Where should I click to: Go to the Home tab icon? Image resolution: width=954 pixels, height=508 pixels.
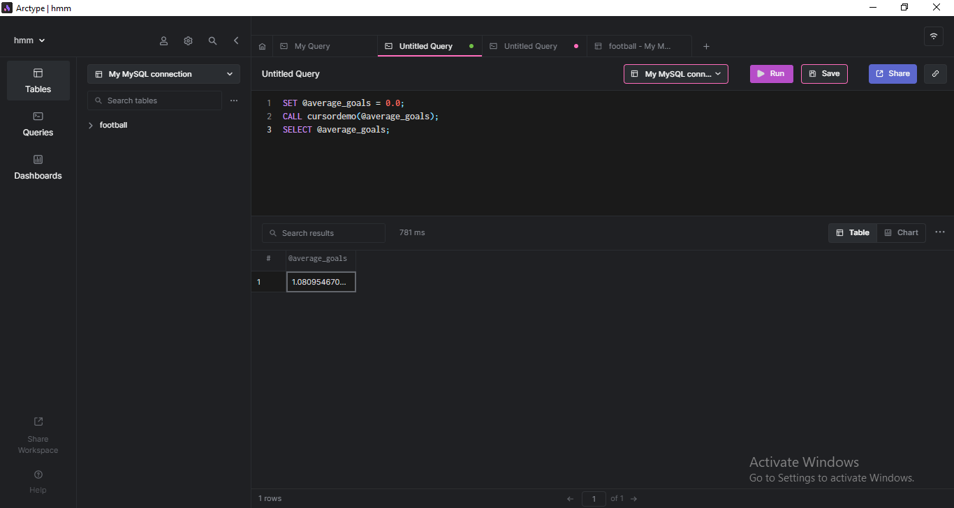pyautogui.click(x=262, y=46)
